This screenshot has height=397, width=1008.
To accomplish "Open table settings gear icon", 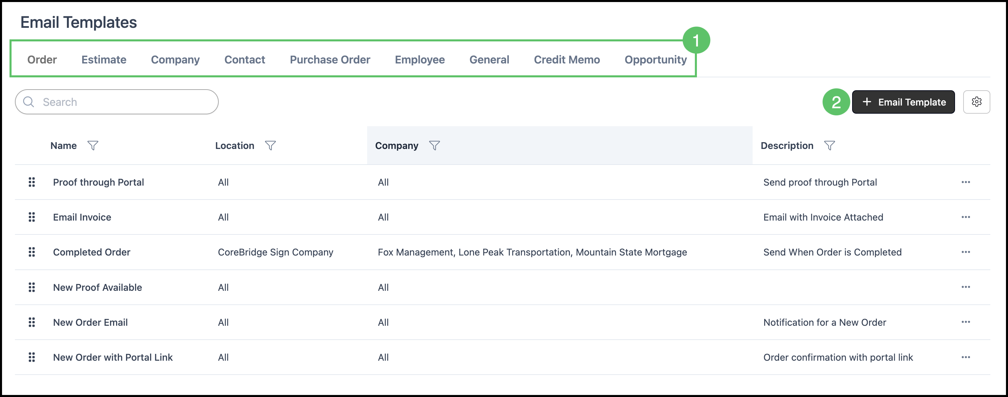I will pyautogui.click(x=976, y=102).
